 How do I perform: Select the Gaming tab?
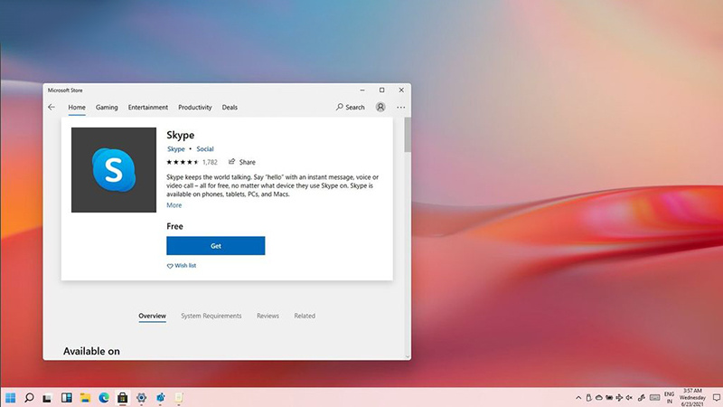click(107, 107)
